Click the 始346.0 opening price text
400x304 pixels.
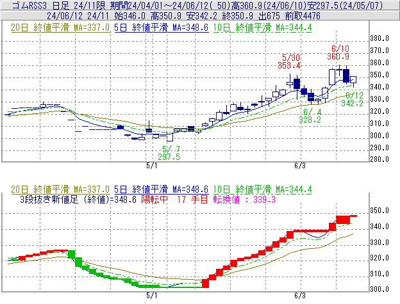129,16
